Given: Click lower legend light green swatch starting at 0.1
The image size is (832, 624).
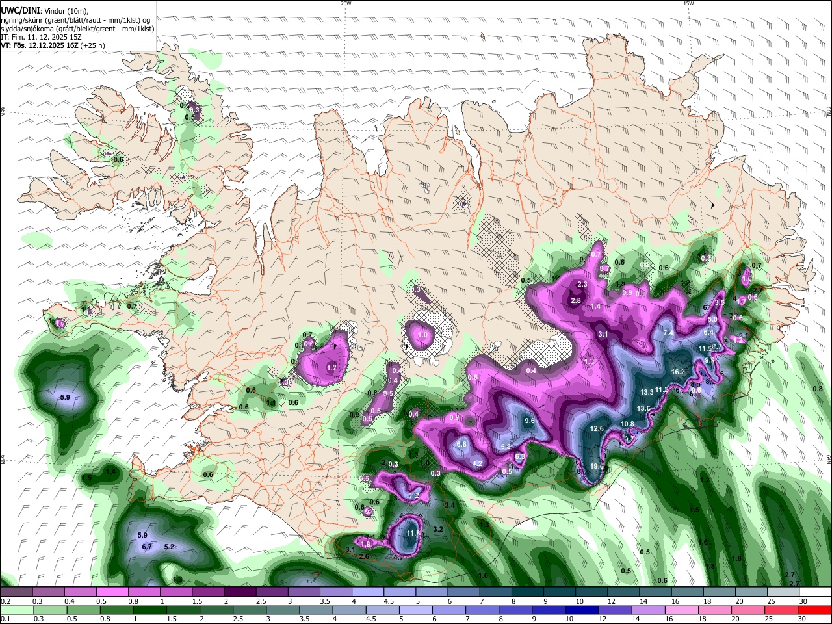Looking at the screenshot, I should pos(16,610).
